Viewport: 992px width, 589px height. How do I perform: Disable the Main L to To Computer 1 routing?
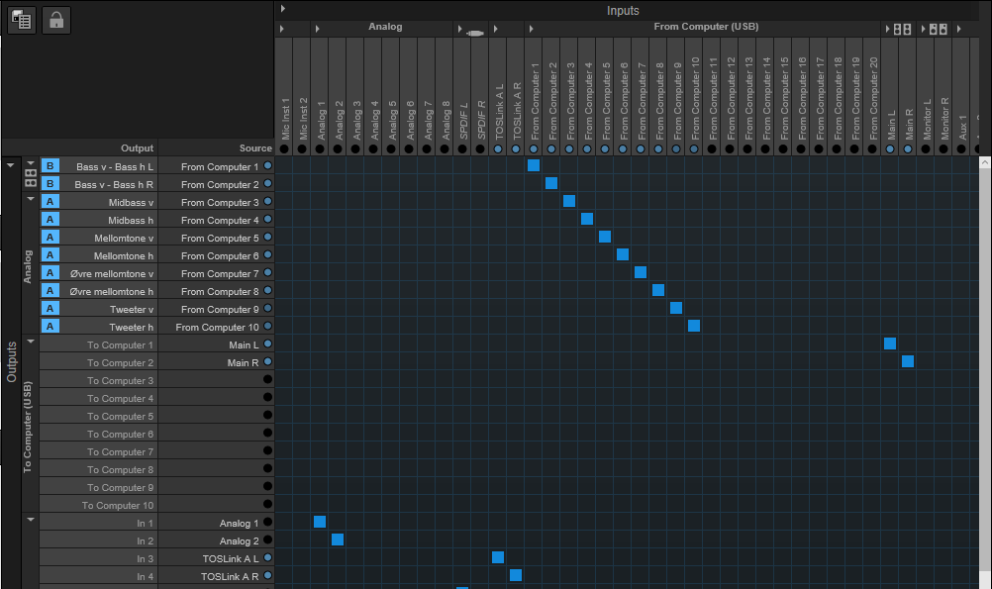coord(890,344)
